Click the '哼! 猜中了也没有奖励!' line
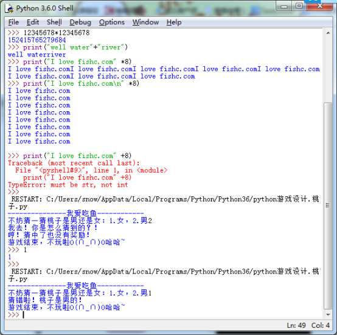 click(49, 235)
